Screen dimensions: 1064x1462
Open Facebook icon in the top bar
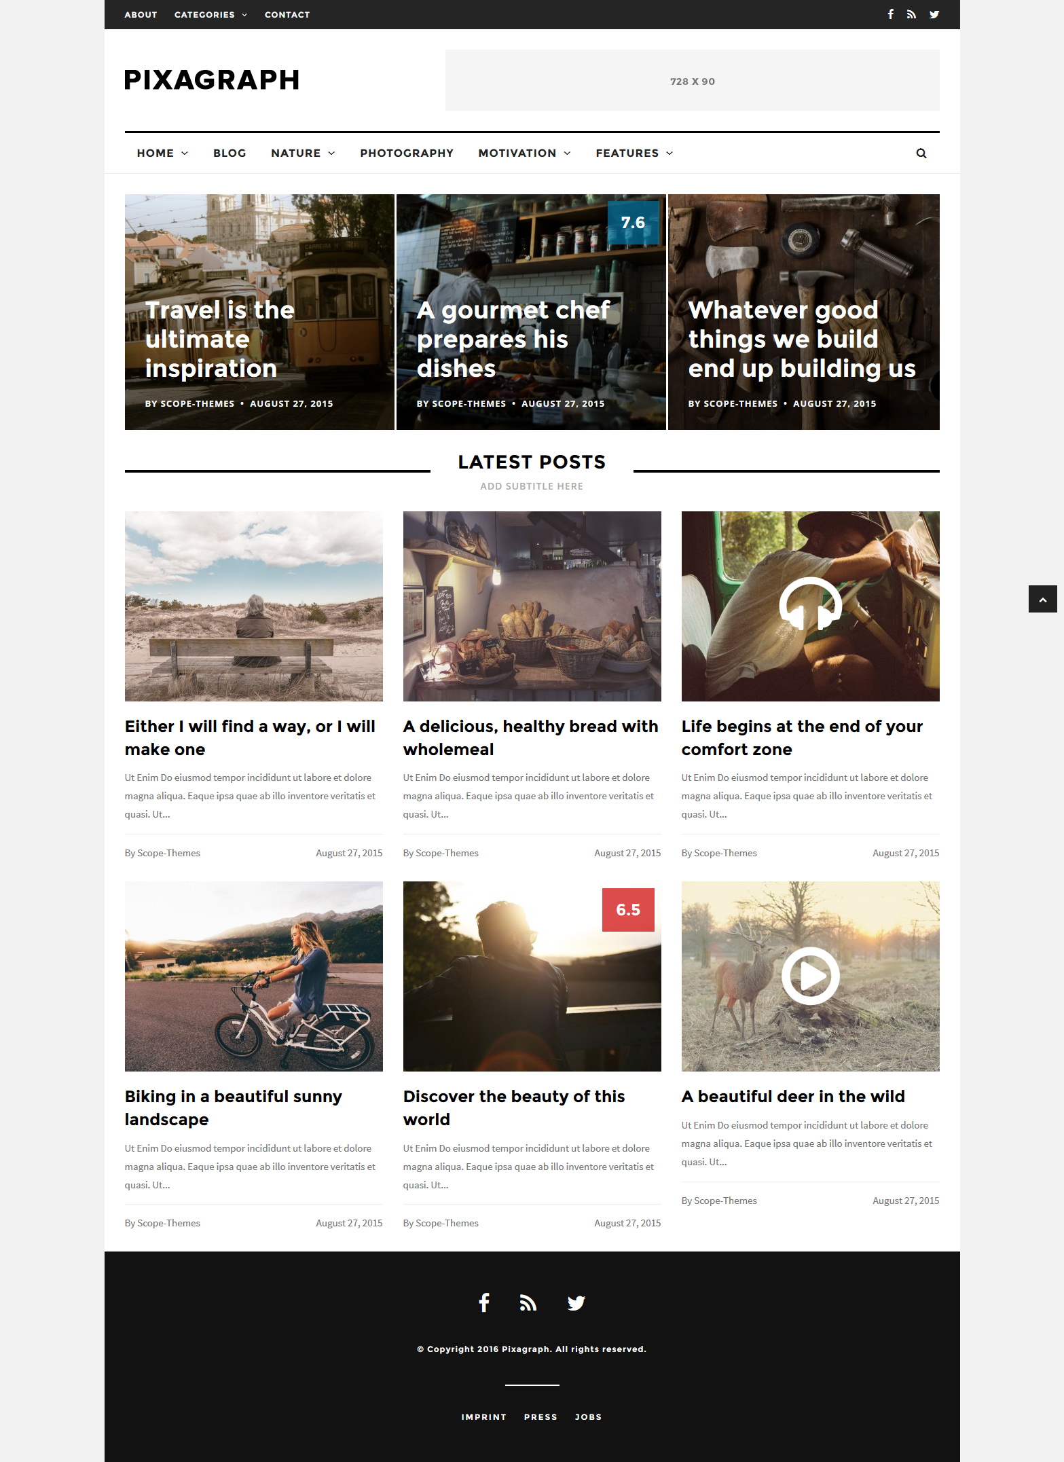[x=890, y=14]
